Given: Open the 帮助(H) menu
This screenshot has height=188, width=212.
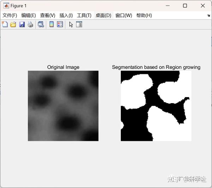Looking at the screenshot, I should point(144,15).
